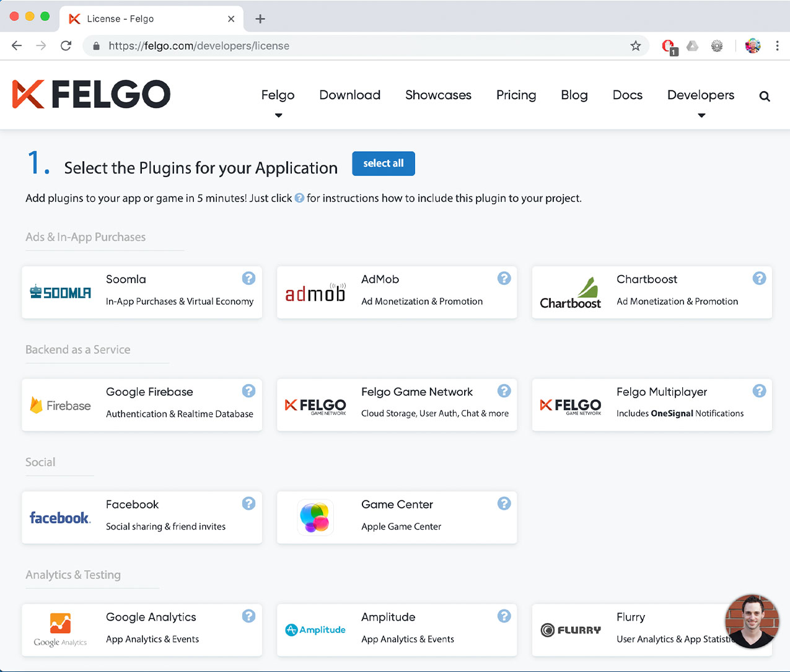
Task: Click the address bar URL
Action: [199, 46]
